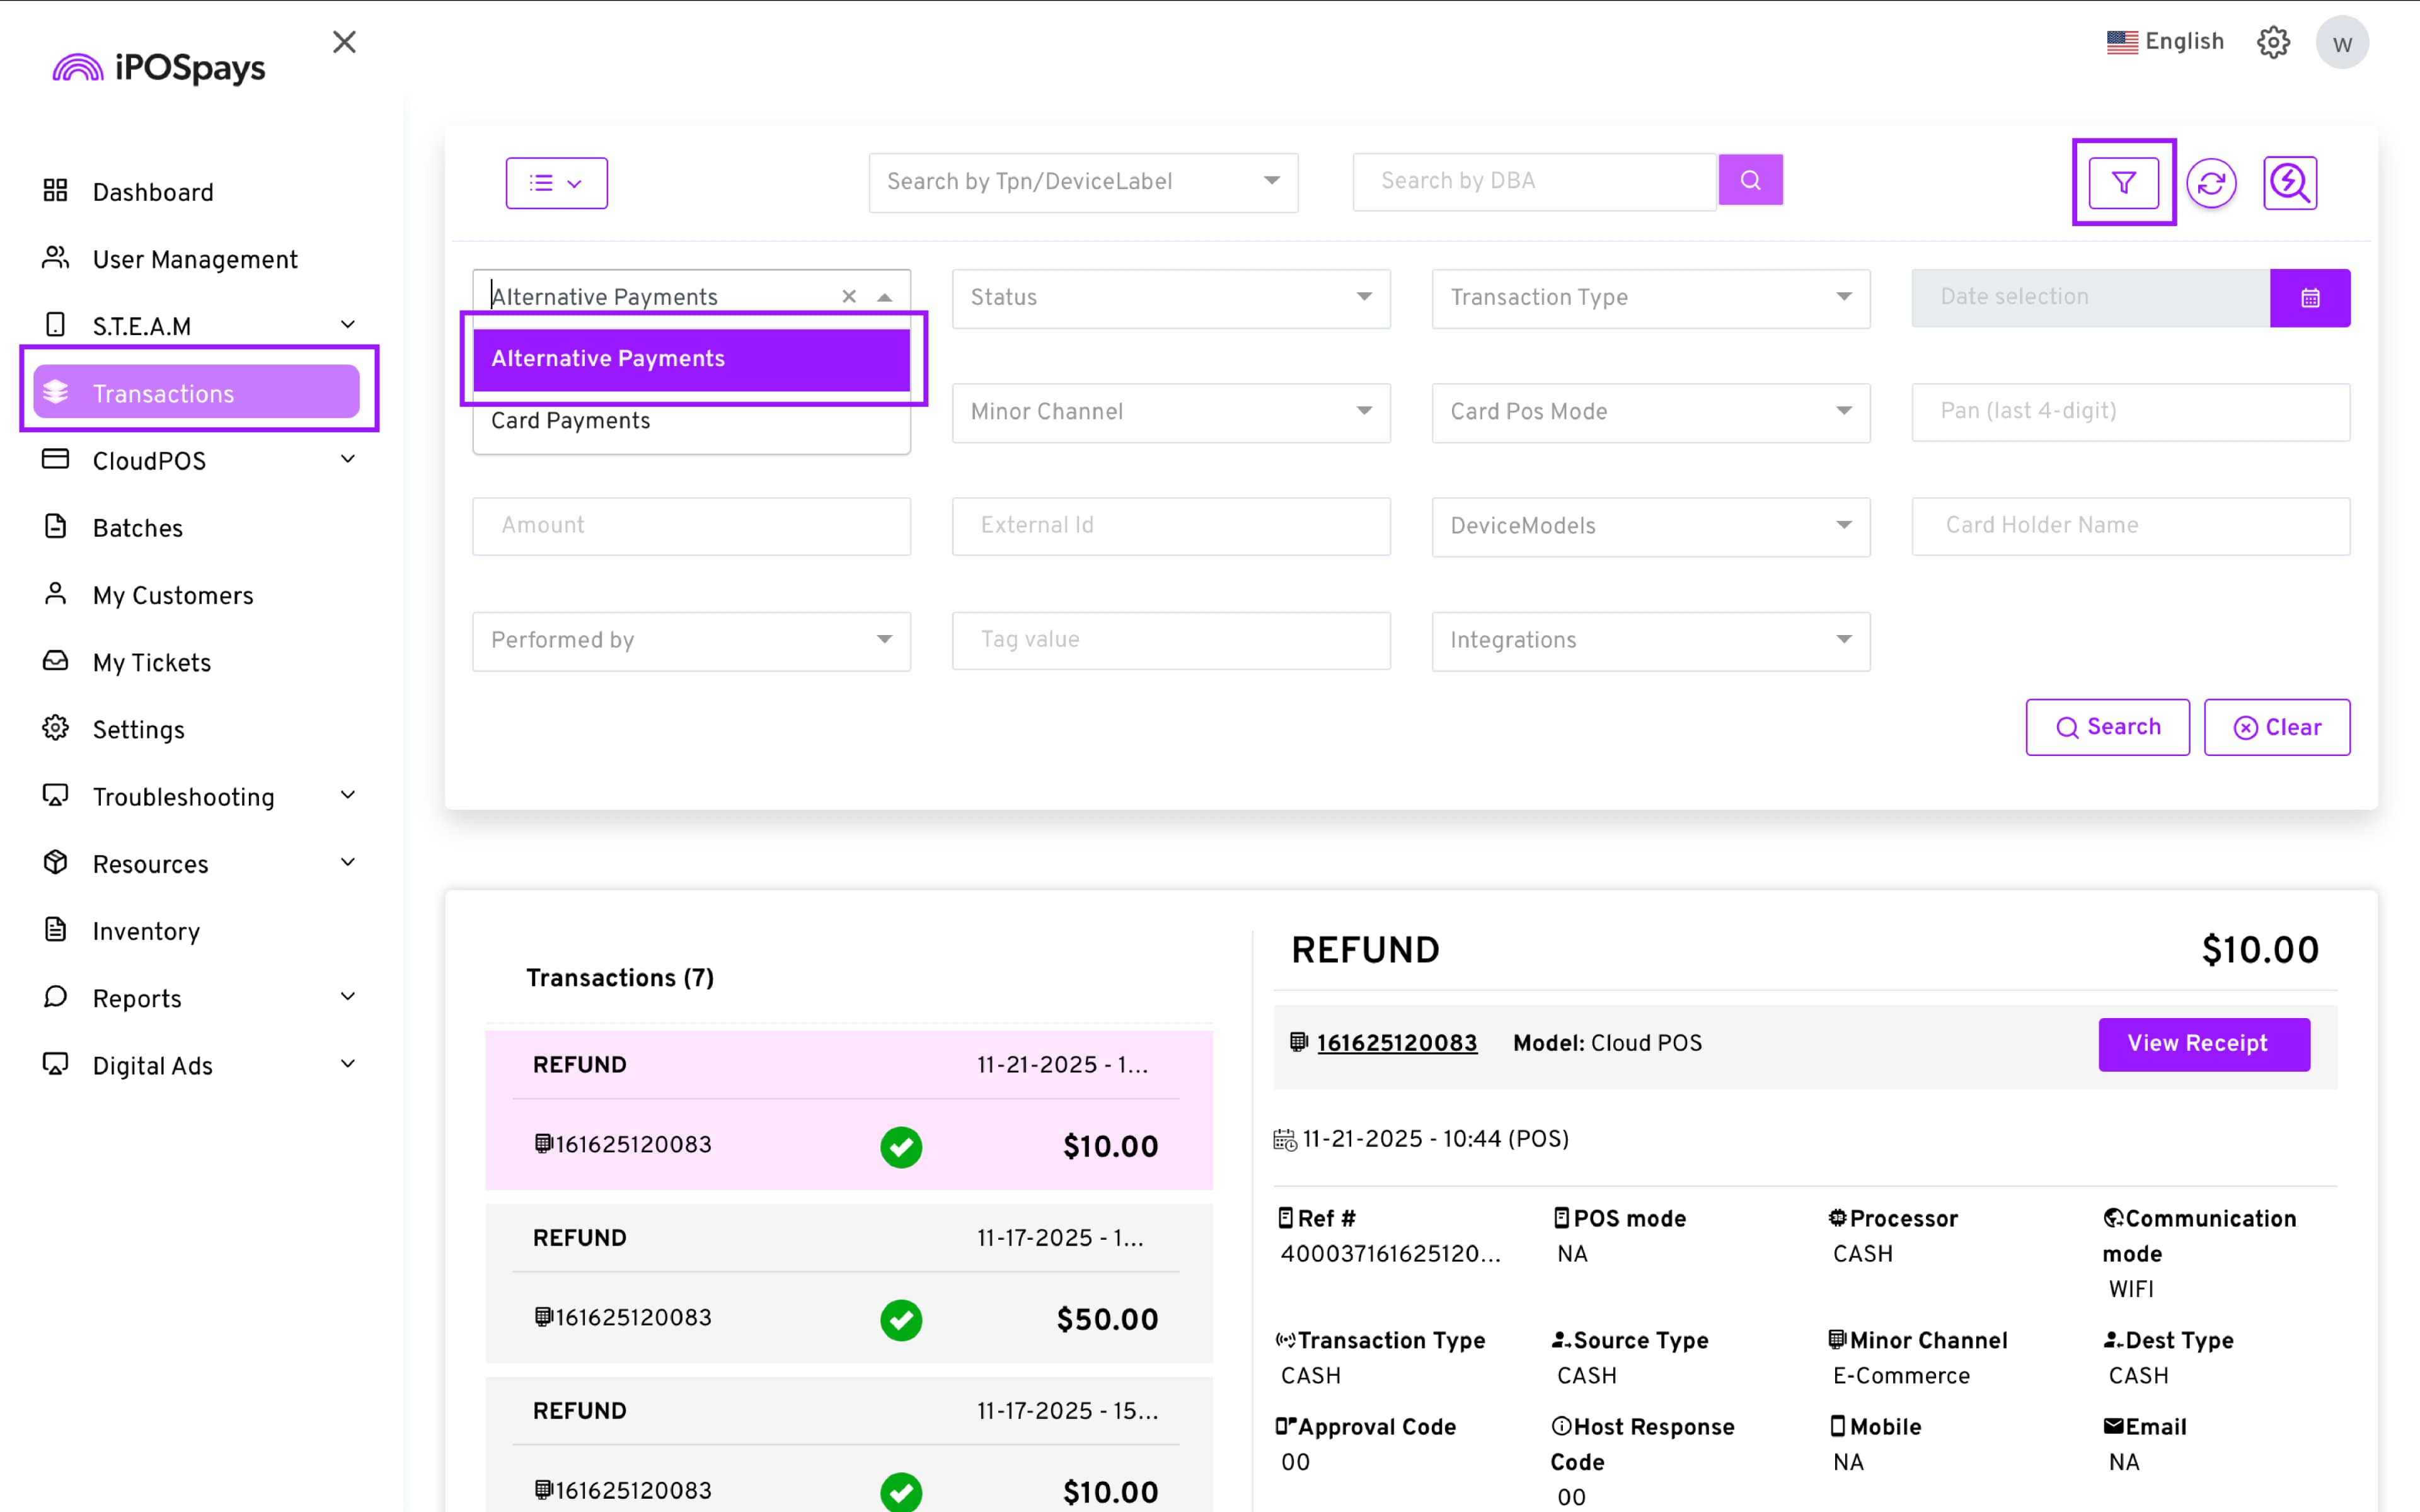
Task: Click the filter funnel icon
Action: click(2123, 183)
